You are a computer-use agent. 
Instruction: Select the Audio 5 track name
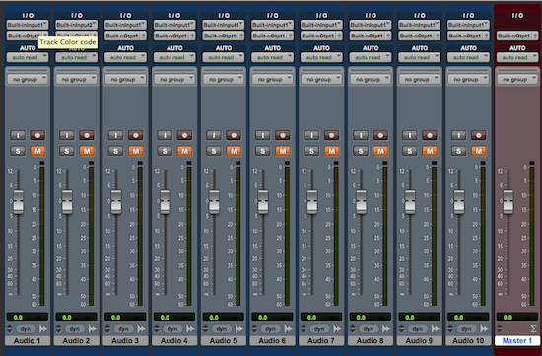tap(224, 341)
